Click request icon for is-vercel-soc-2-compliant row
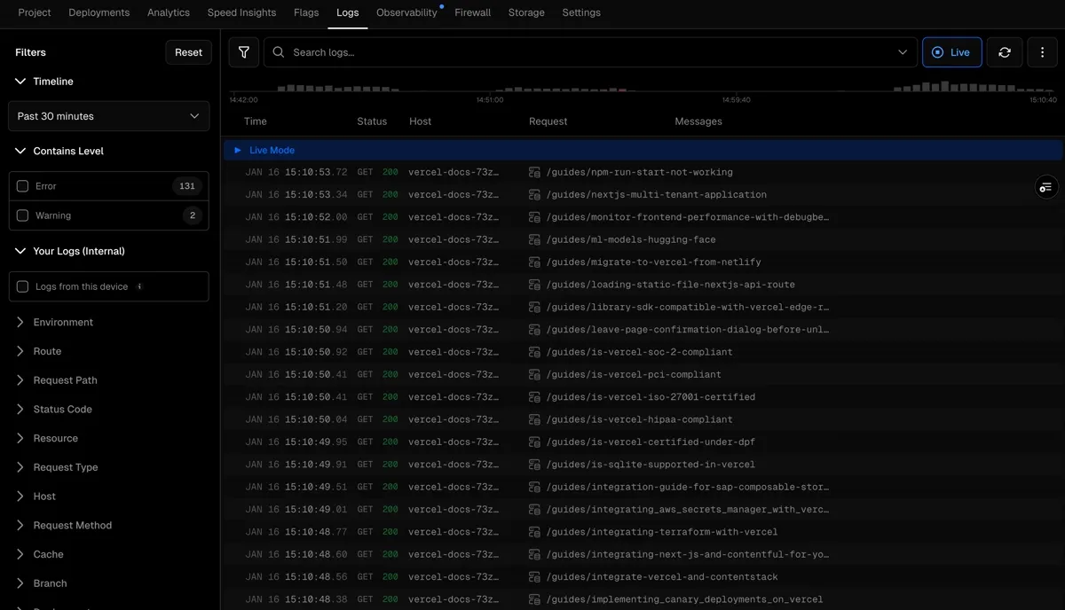 point(534,352)
